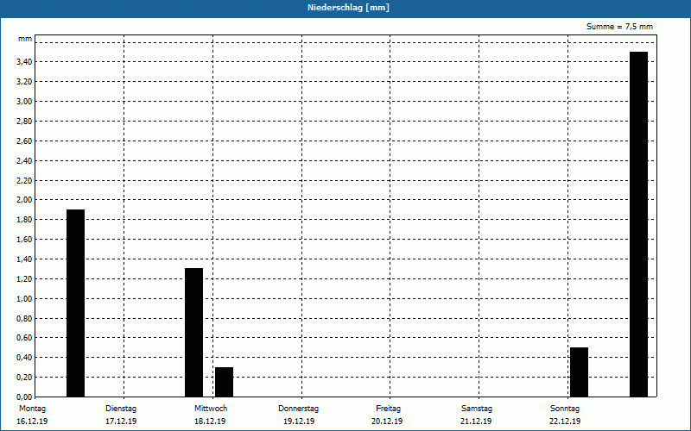Click the 0,00 y-axis value

point(24,397)
